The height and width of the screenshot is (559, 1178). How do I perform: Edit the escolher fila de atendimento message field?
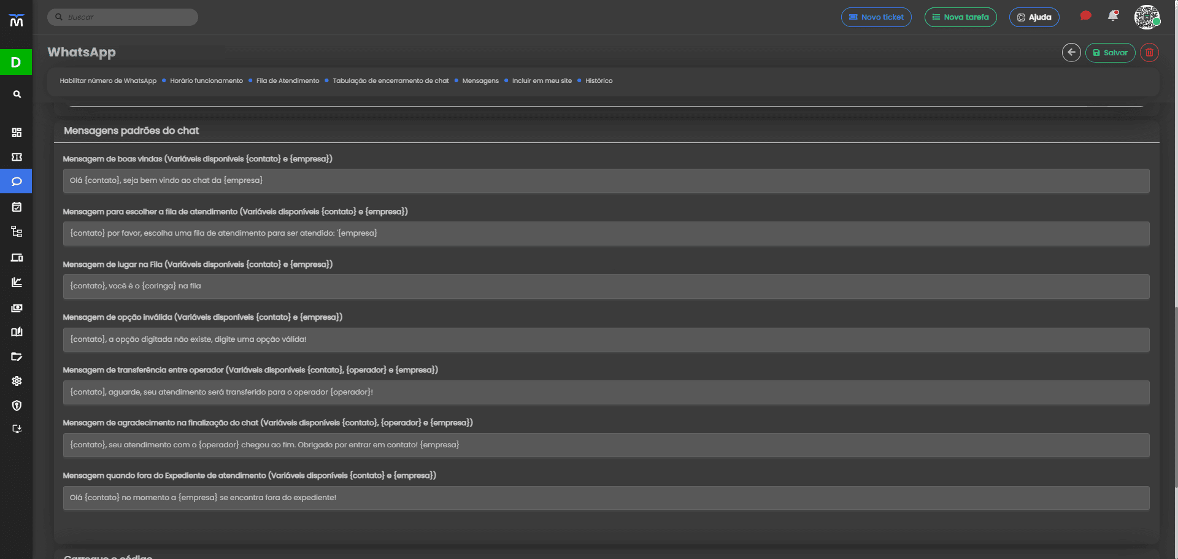tap(606, 234)
